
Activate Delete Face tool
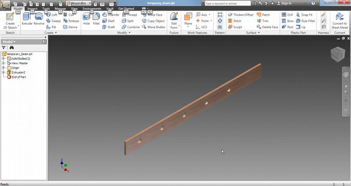click(x=268, y=27)
